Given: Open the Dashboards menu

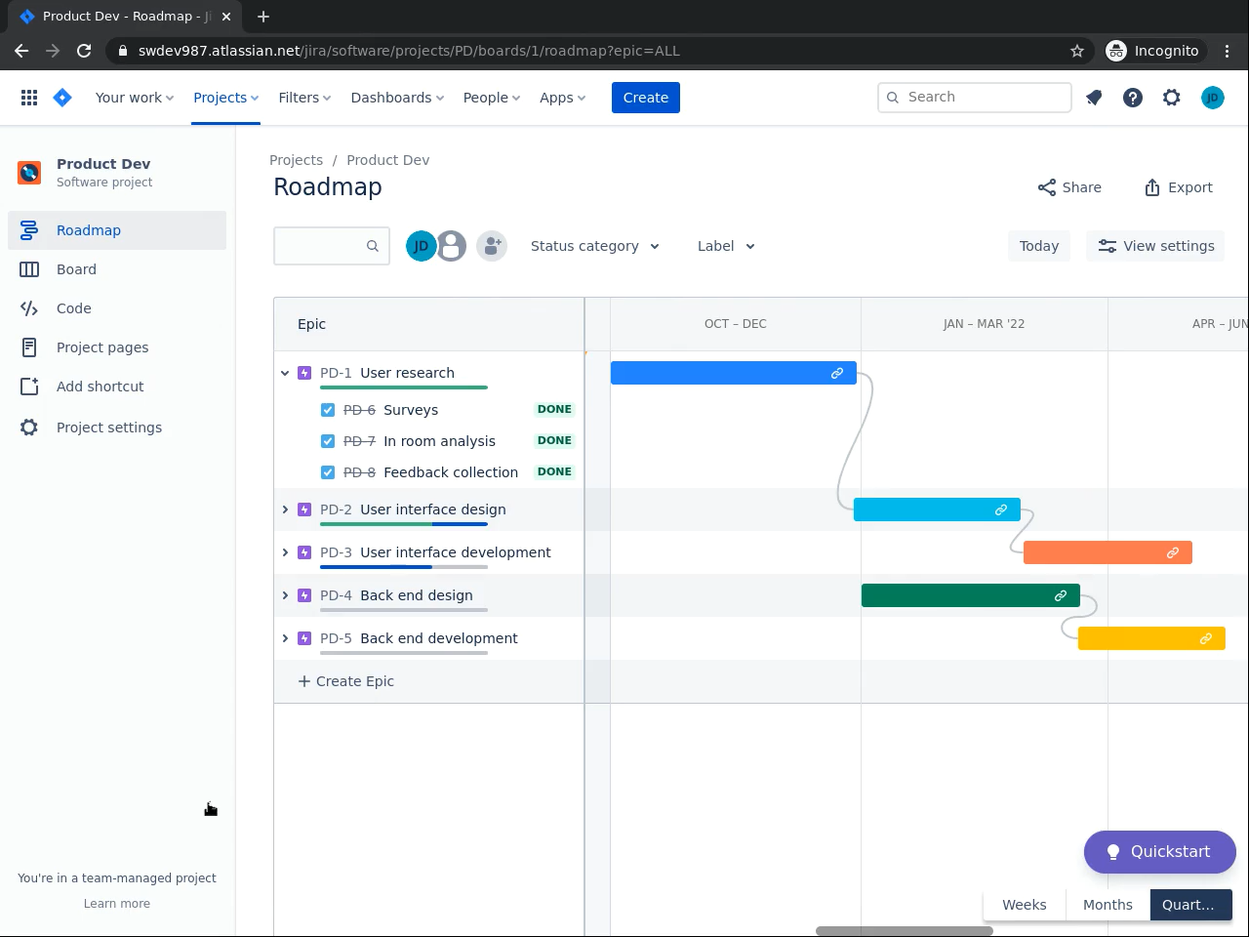Looking at the screenshot, I should 397,98.
